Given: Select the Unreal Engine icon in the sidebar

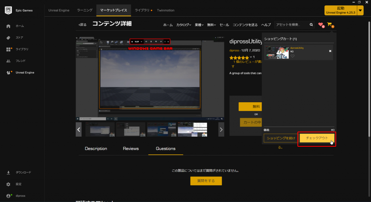Looking at the screenshot, I should click(x=8, y=73).
